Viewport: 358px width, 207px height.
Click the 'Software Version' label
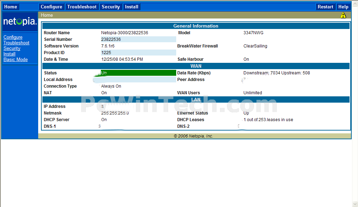pos(61,46)
